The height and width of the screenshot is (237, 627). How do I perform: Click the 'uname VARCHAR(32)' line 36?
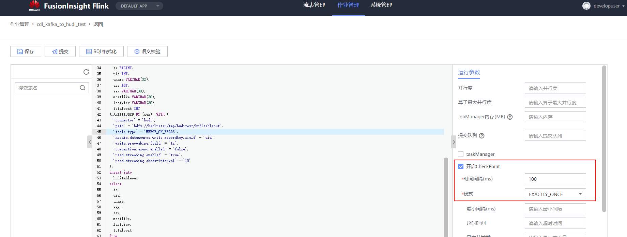131,79
